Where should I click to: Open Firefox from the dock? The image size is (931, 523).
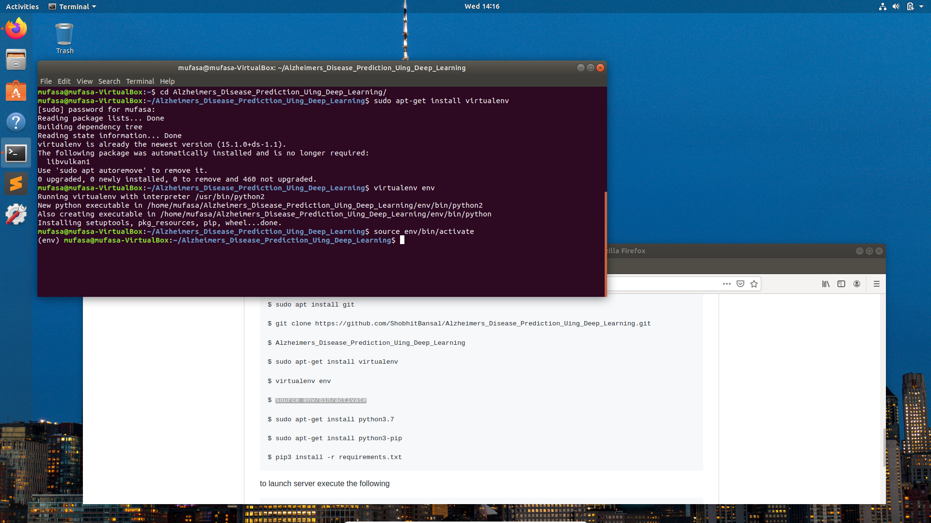pyautogui.click(x=16, y=29)
